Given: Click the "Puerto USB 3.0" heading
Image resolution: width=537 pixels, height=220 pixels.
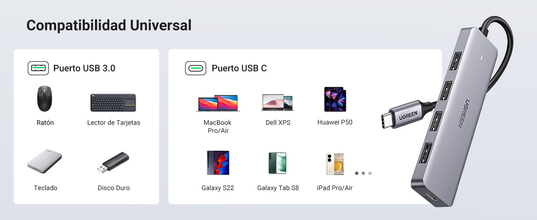Looking at the screenshot, I should pyautogui.click(x=84, y=68).
